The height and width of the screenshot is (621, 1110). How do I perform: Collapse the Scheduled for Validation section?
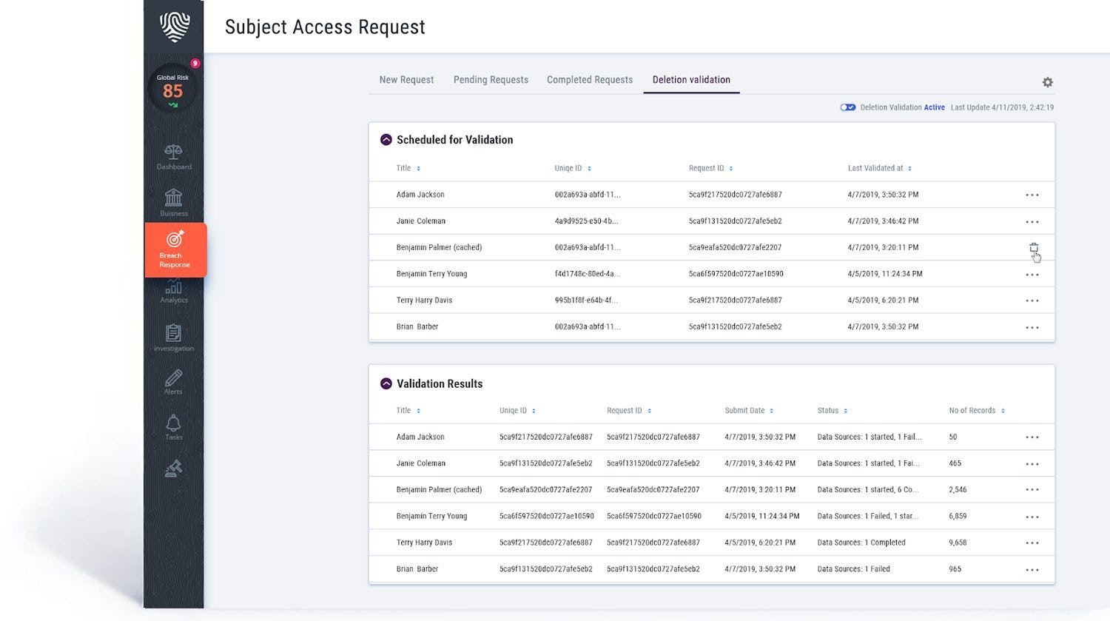click(386, 139)
